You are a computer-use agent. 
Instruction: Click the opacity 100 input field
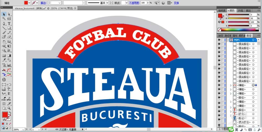click(143, 3)
